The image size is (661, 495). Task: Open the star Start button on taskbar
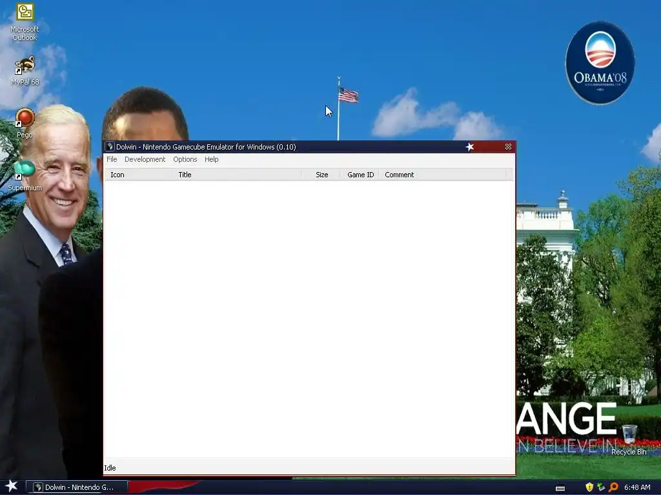[x=12, y=487]
